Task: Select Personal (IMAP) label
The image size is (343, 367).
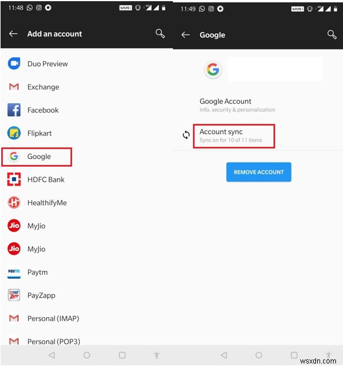Action: pos(53,318)
